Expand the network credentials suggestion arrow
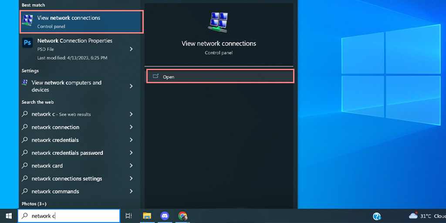Screen dimensions: 446x223 click(131, 140)
